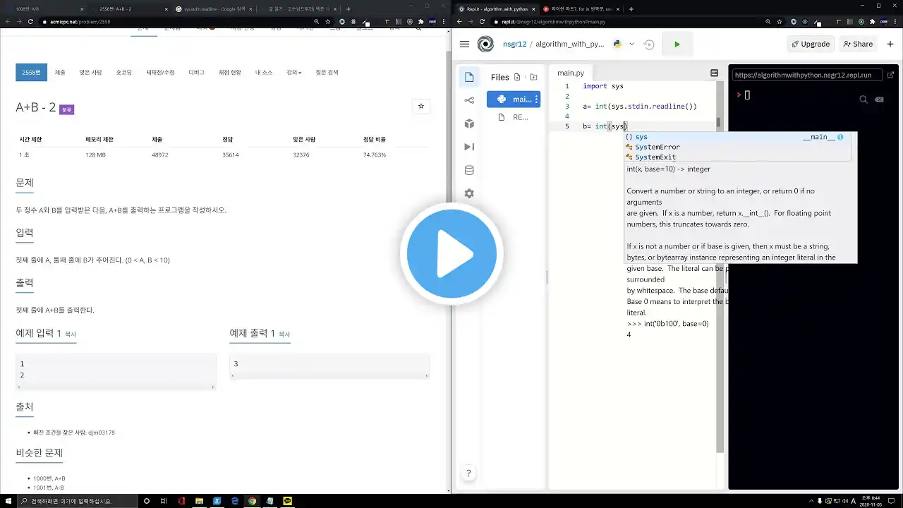Click the video play overlay button
Screen dimensions: 903x508
451,254
